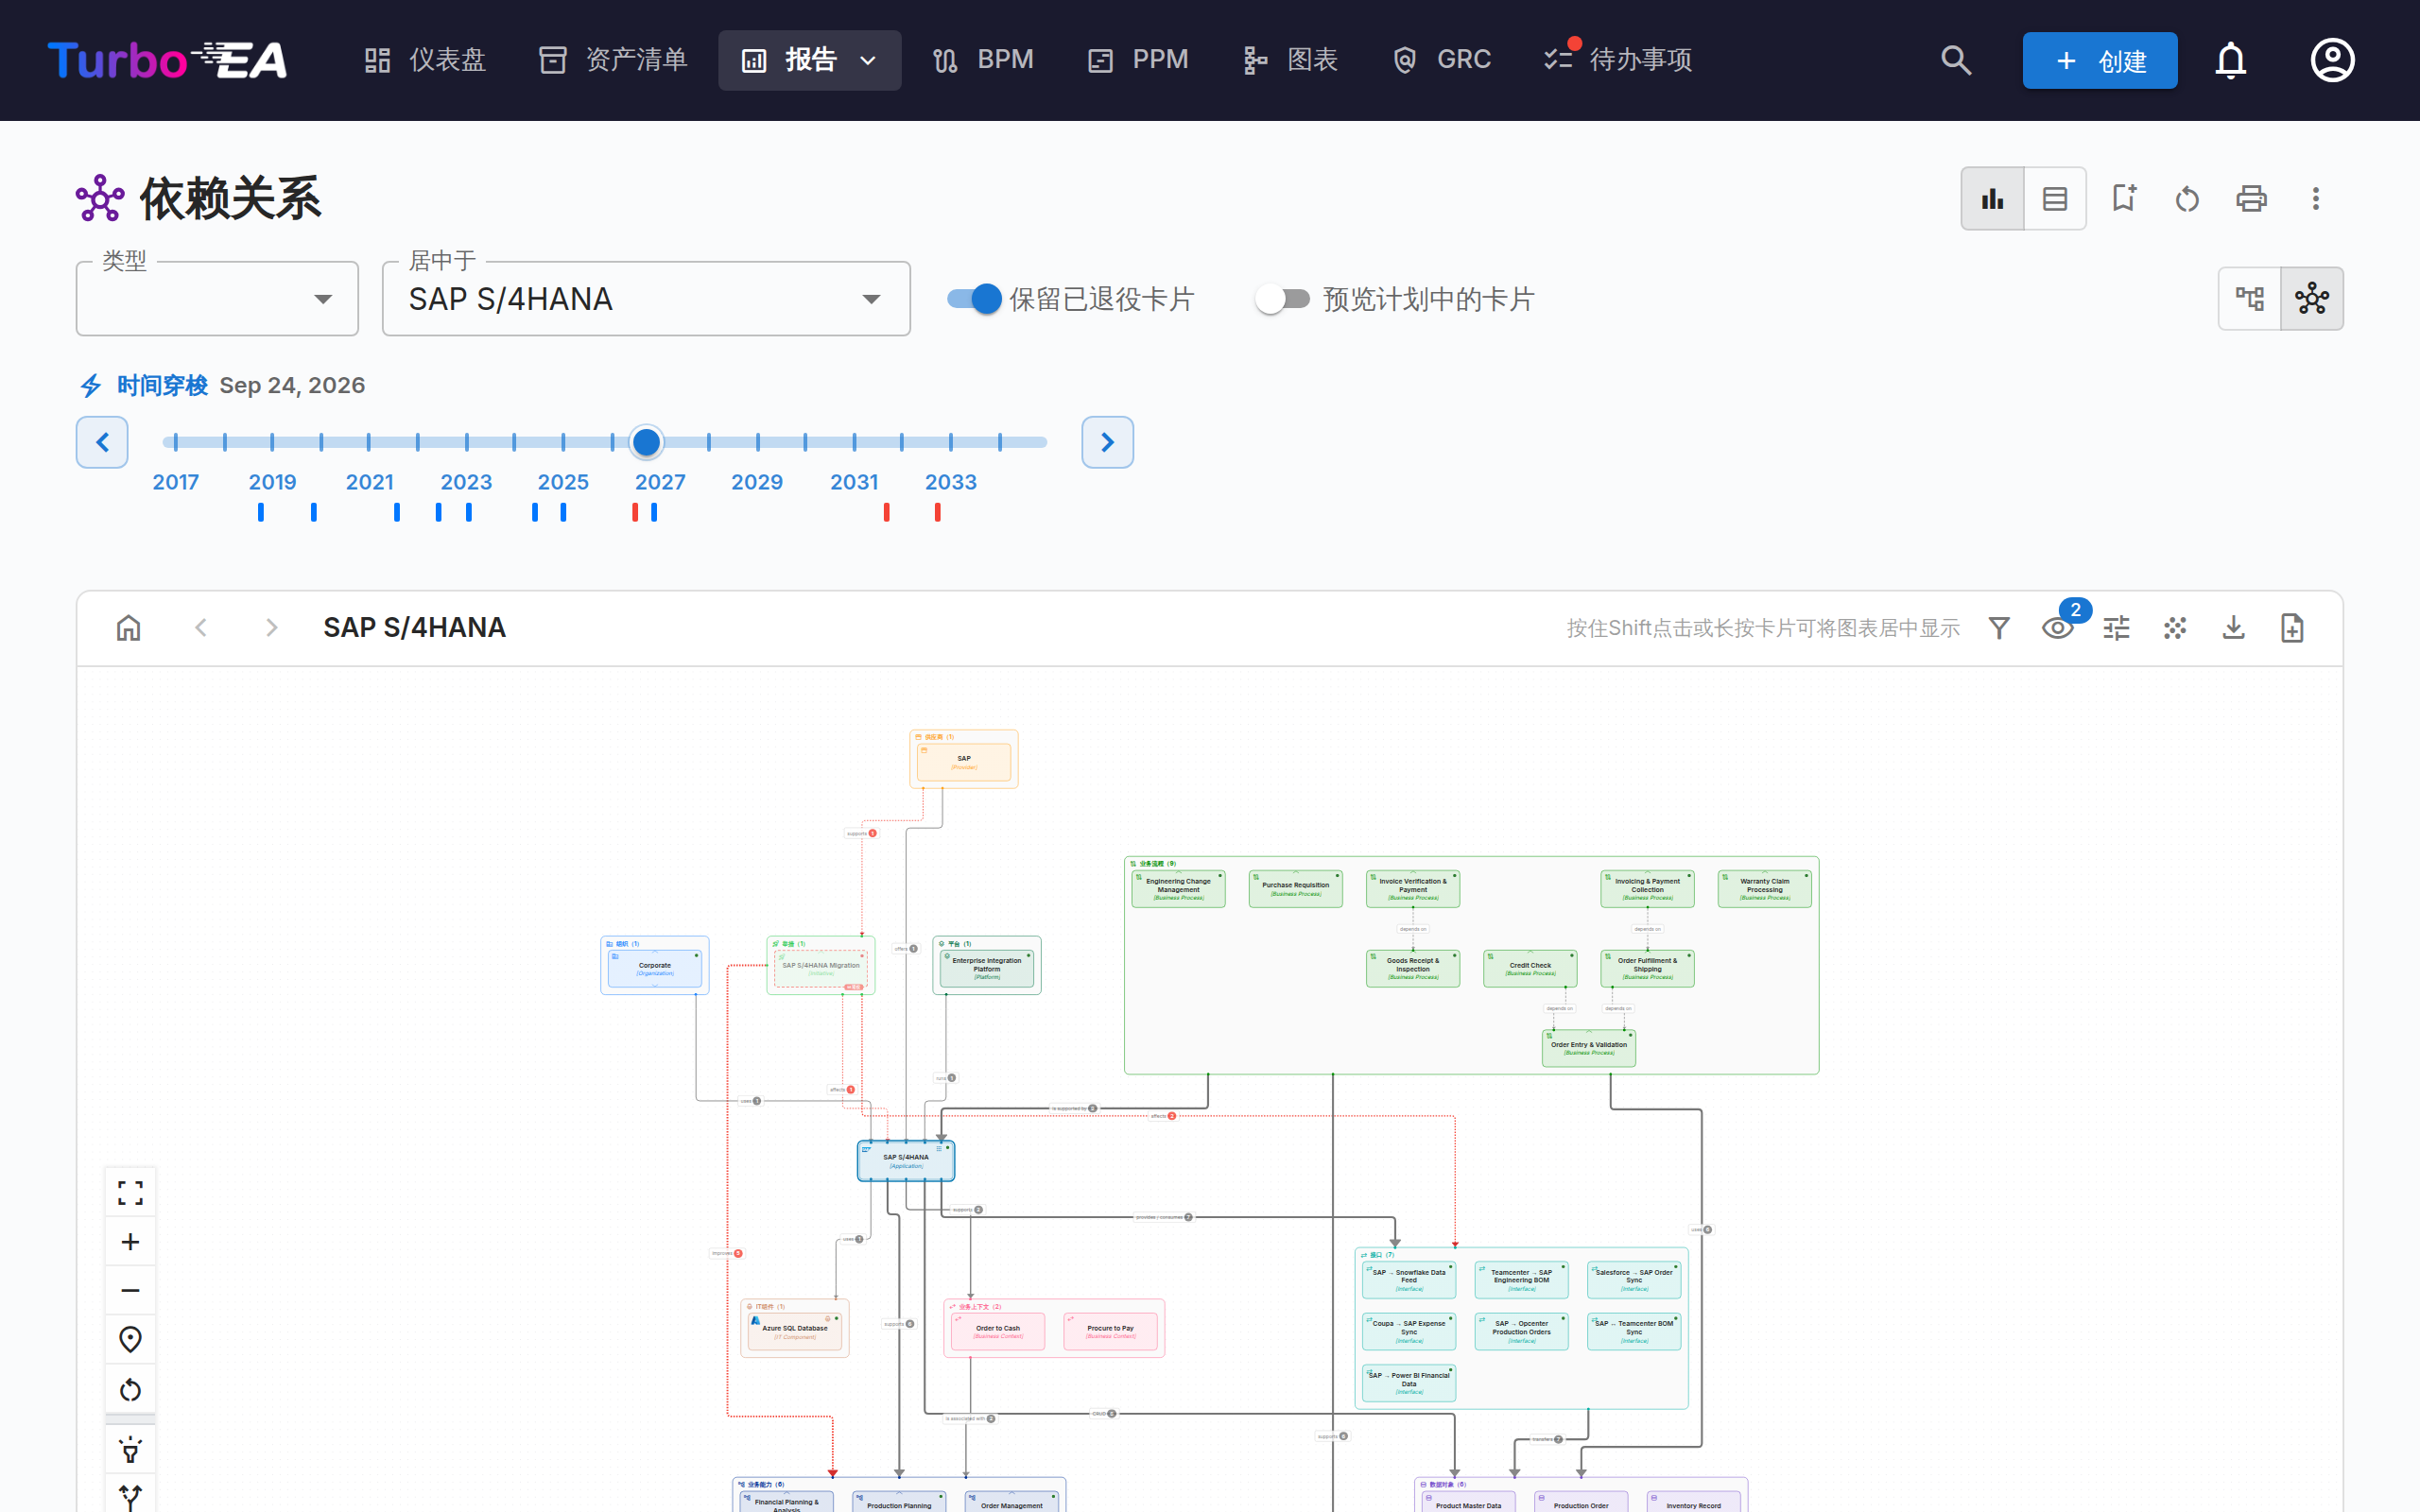Download the diagram
The height and width of the screenshot is (1512, 2420).
click(2233, 627)
